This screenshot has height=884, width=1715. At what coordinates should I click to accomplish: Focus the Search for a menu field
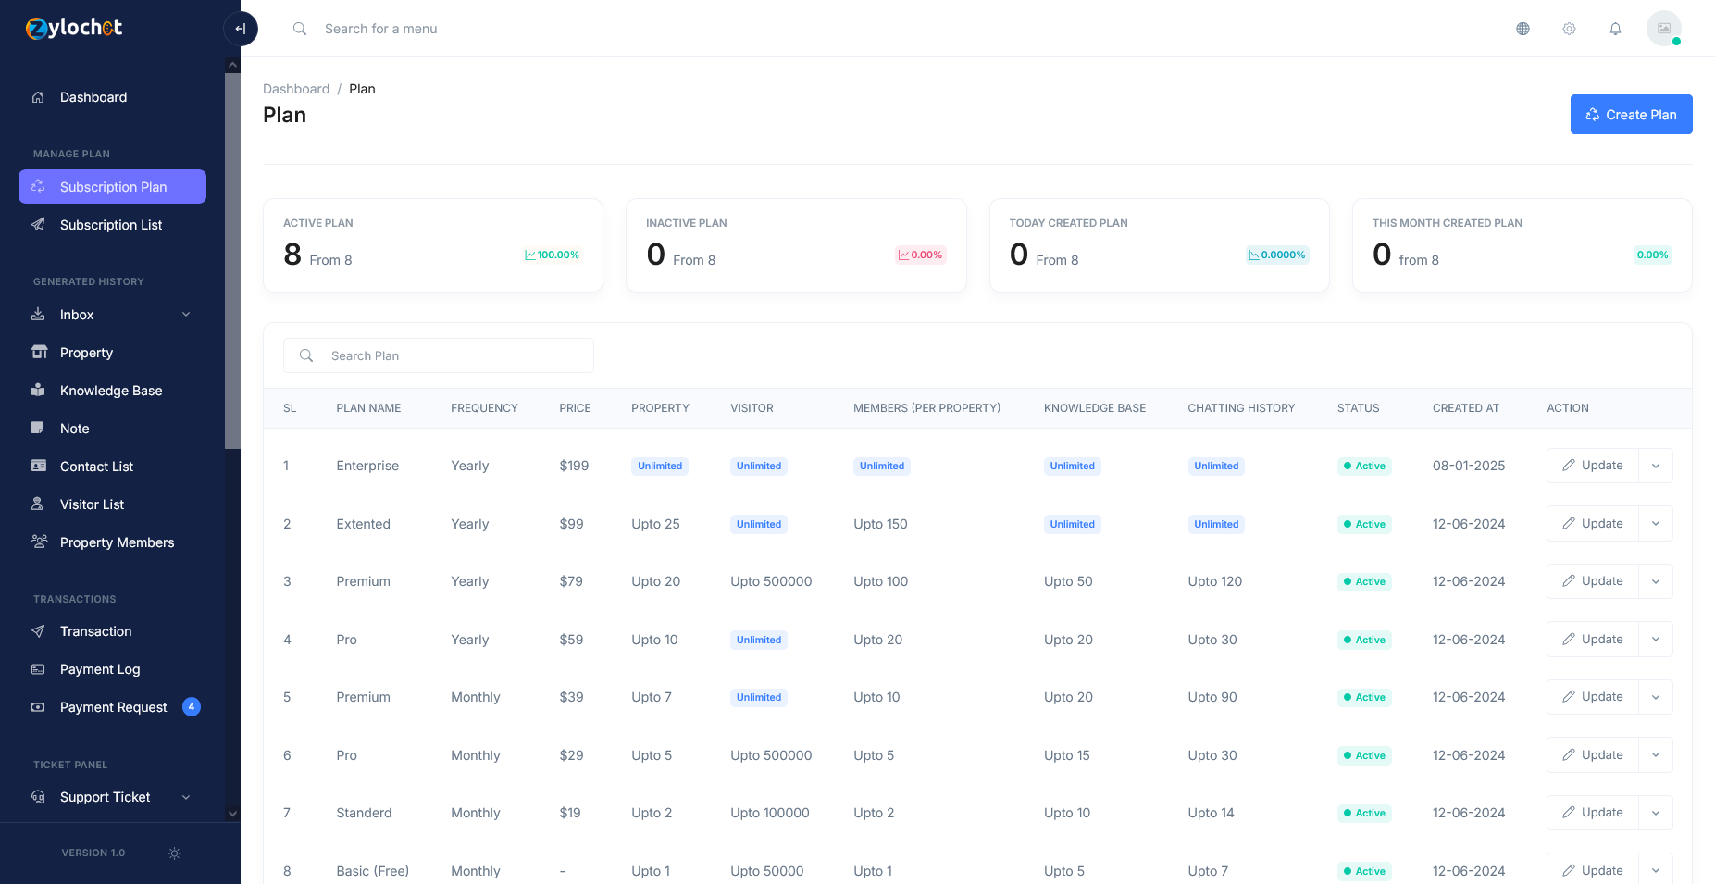pyautogui.click(x=380, y=29)
